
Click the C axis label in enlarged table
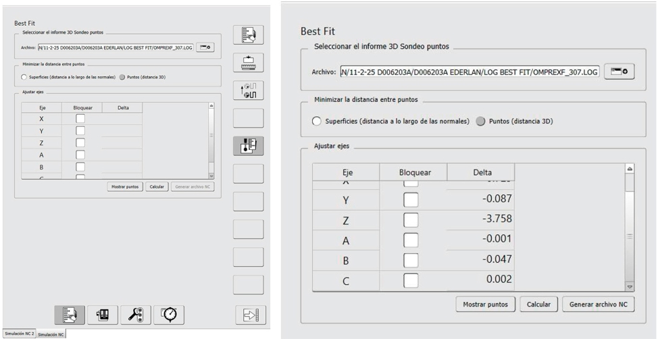346,281
